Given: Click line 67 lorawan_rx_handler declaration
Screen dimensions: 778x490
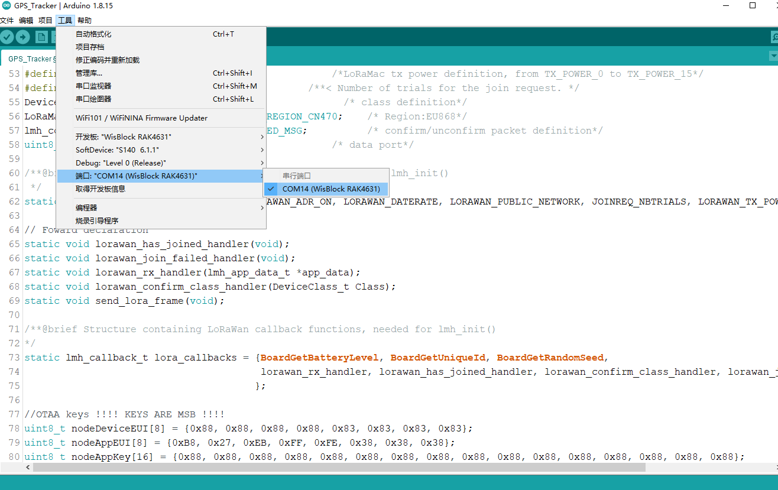Looking at the screenshot, I should [x=192, y=272].
